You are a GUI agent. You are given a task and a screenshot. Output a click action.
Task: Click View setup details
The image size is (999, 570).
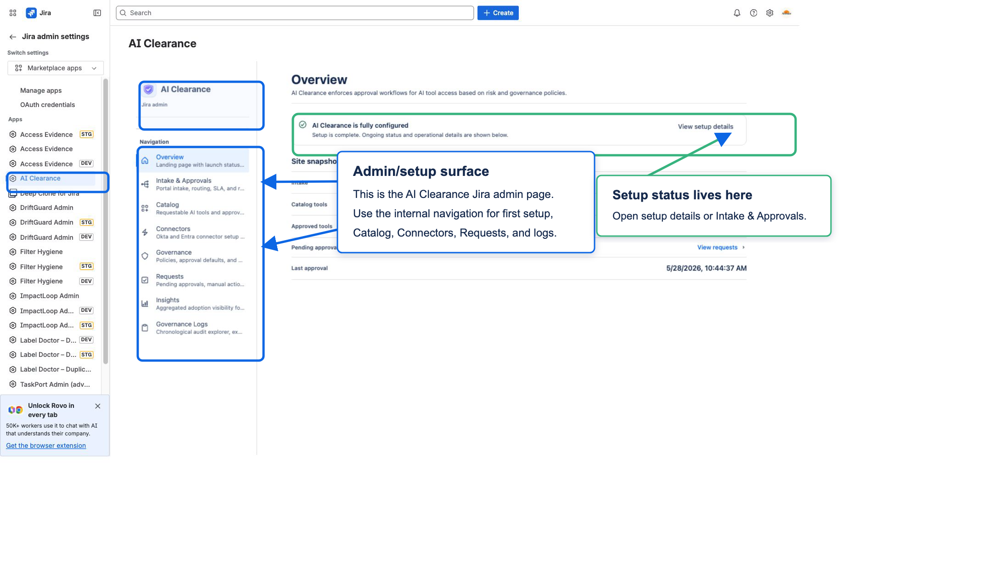coord(705,126)
